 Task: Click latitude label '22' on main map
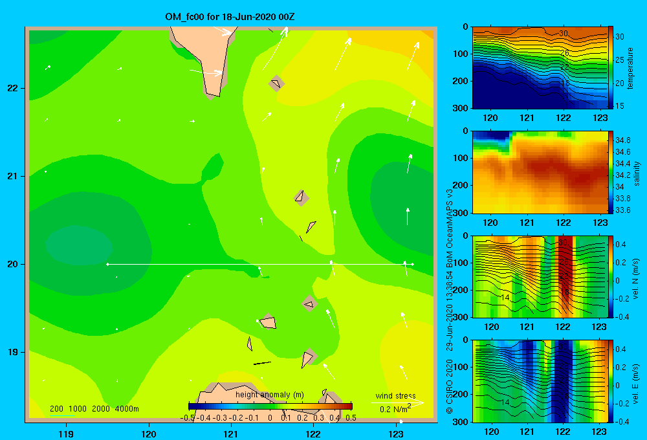click(x=13, y=88)
